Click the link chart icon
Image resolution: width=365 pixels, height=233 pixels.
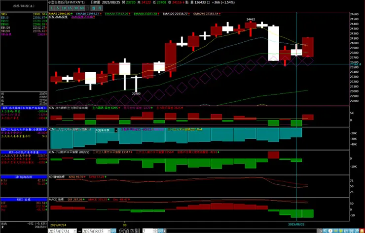tap(346, 231)
